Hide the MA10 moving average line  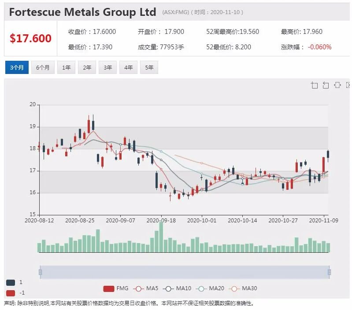pos(177,288)
